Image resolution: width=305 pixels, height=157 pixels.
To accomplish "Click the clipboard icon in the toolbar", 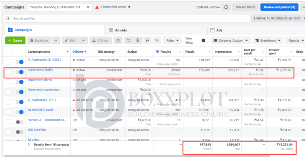I will pos(118,40).
